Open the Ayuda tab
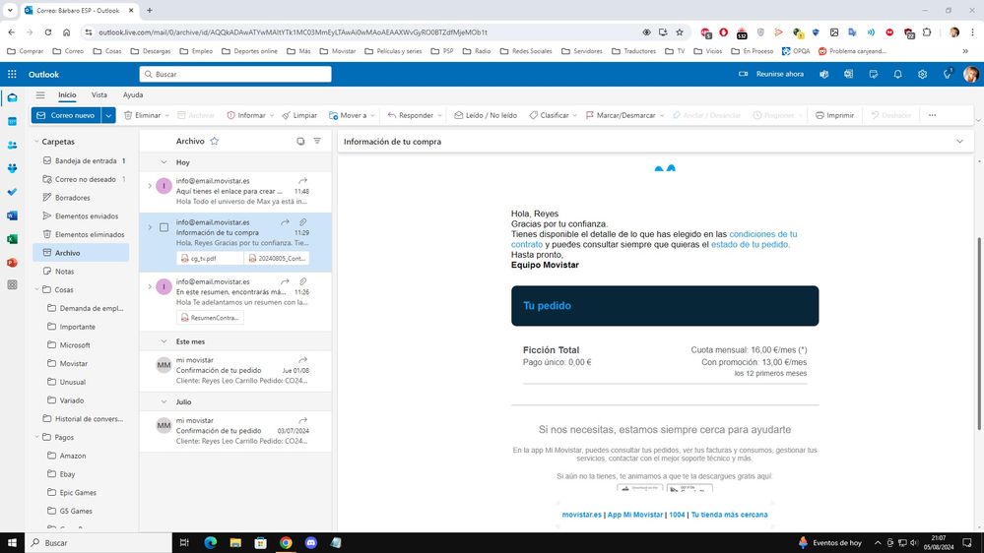The width and height of the screenshot is (984, 553). 133,95
